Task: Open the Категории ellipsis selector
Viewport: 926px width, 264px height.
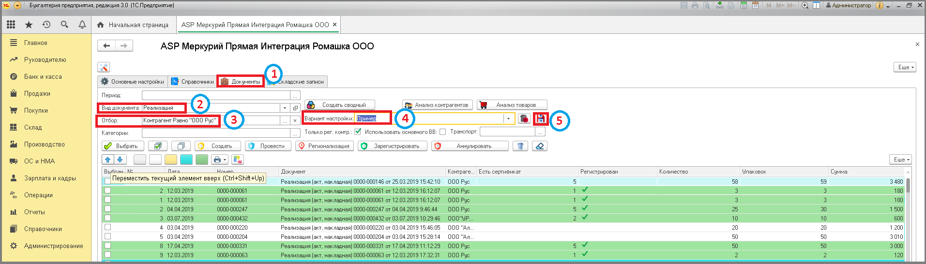Action: pyautogui.click(x=295, y=133)
